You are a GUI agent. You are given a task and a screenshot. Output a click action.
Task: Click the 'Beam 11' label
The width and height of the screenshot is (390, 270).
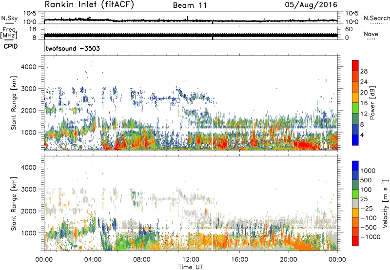190,5
